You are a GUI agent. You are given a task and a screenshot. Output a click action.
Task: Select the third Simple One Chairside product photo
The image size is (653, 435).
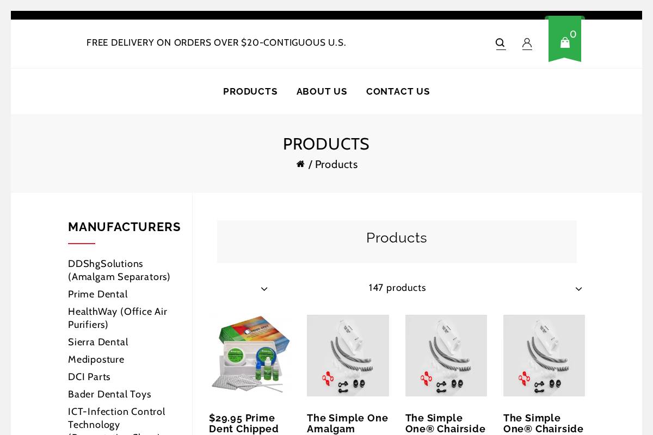(446, 355)
